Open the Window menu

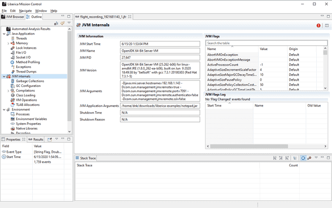(41, 11)
